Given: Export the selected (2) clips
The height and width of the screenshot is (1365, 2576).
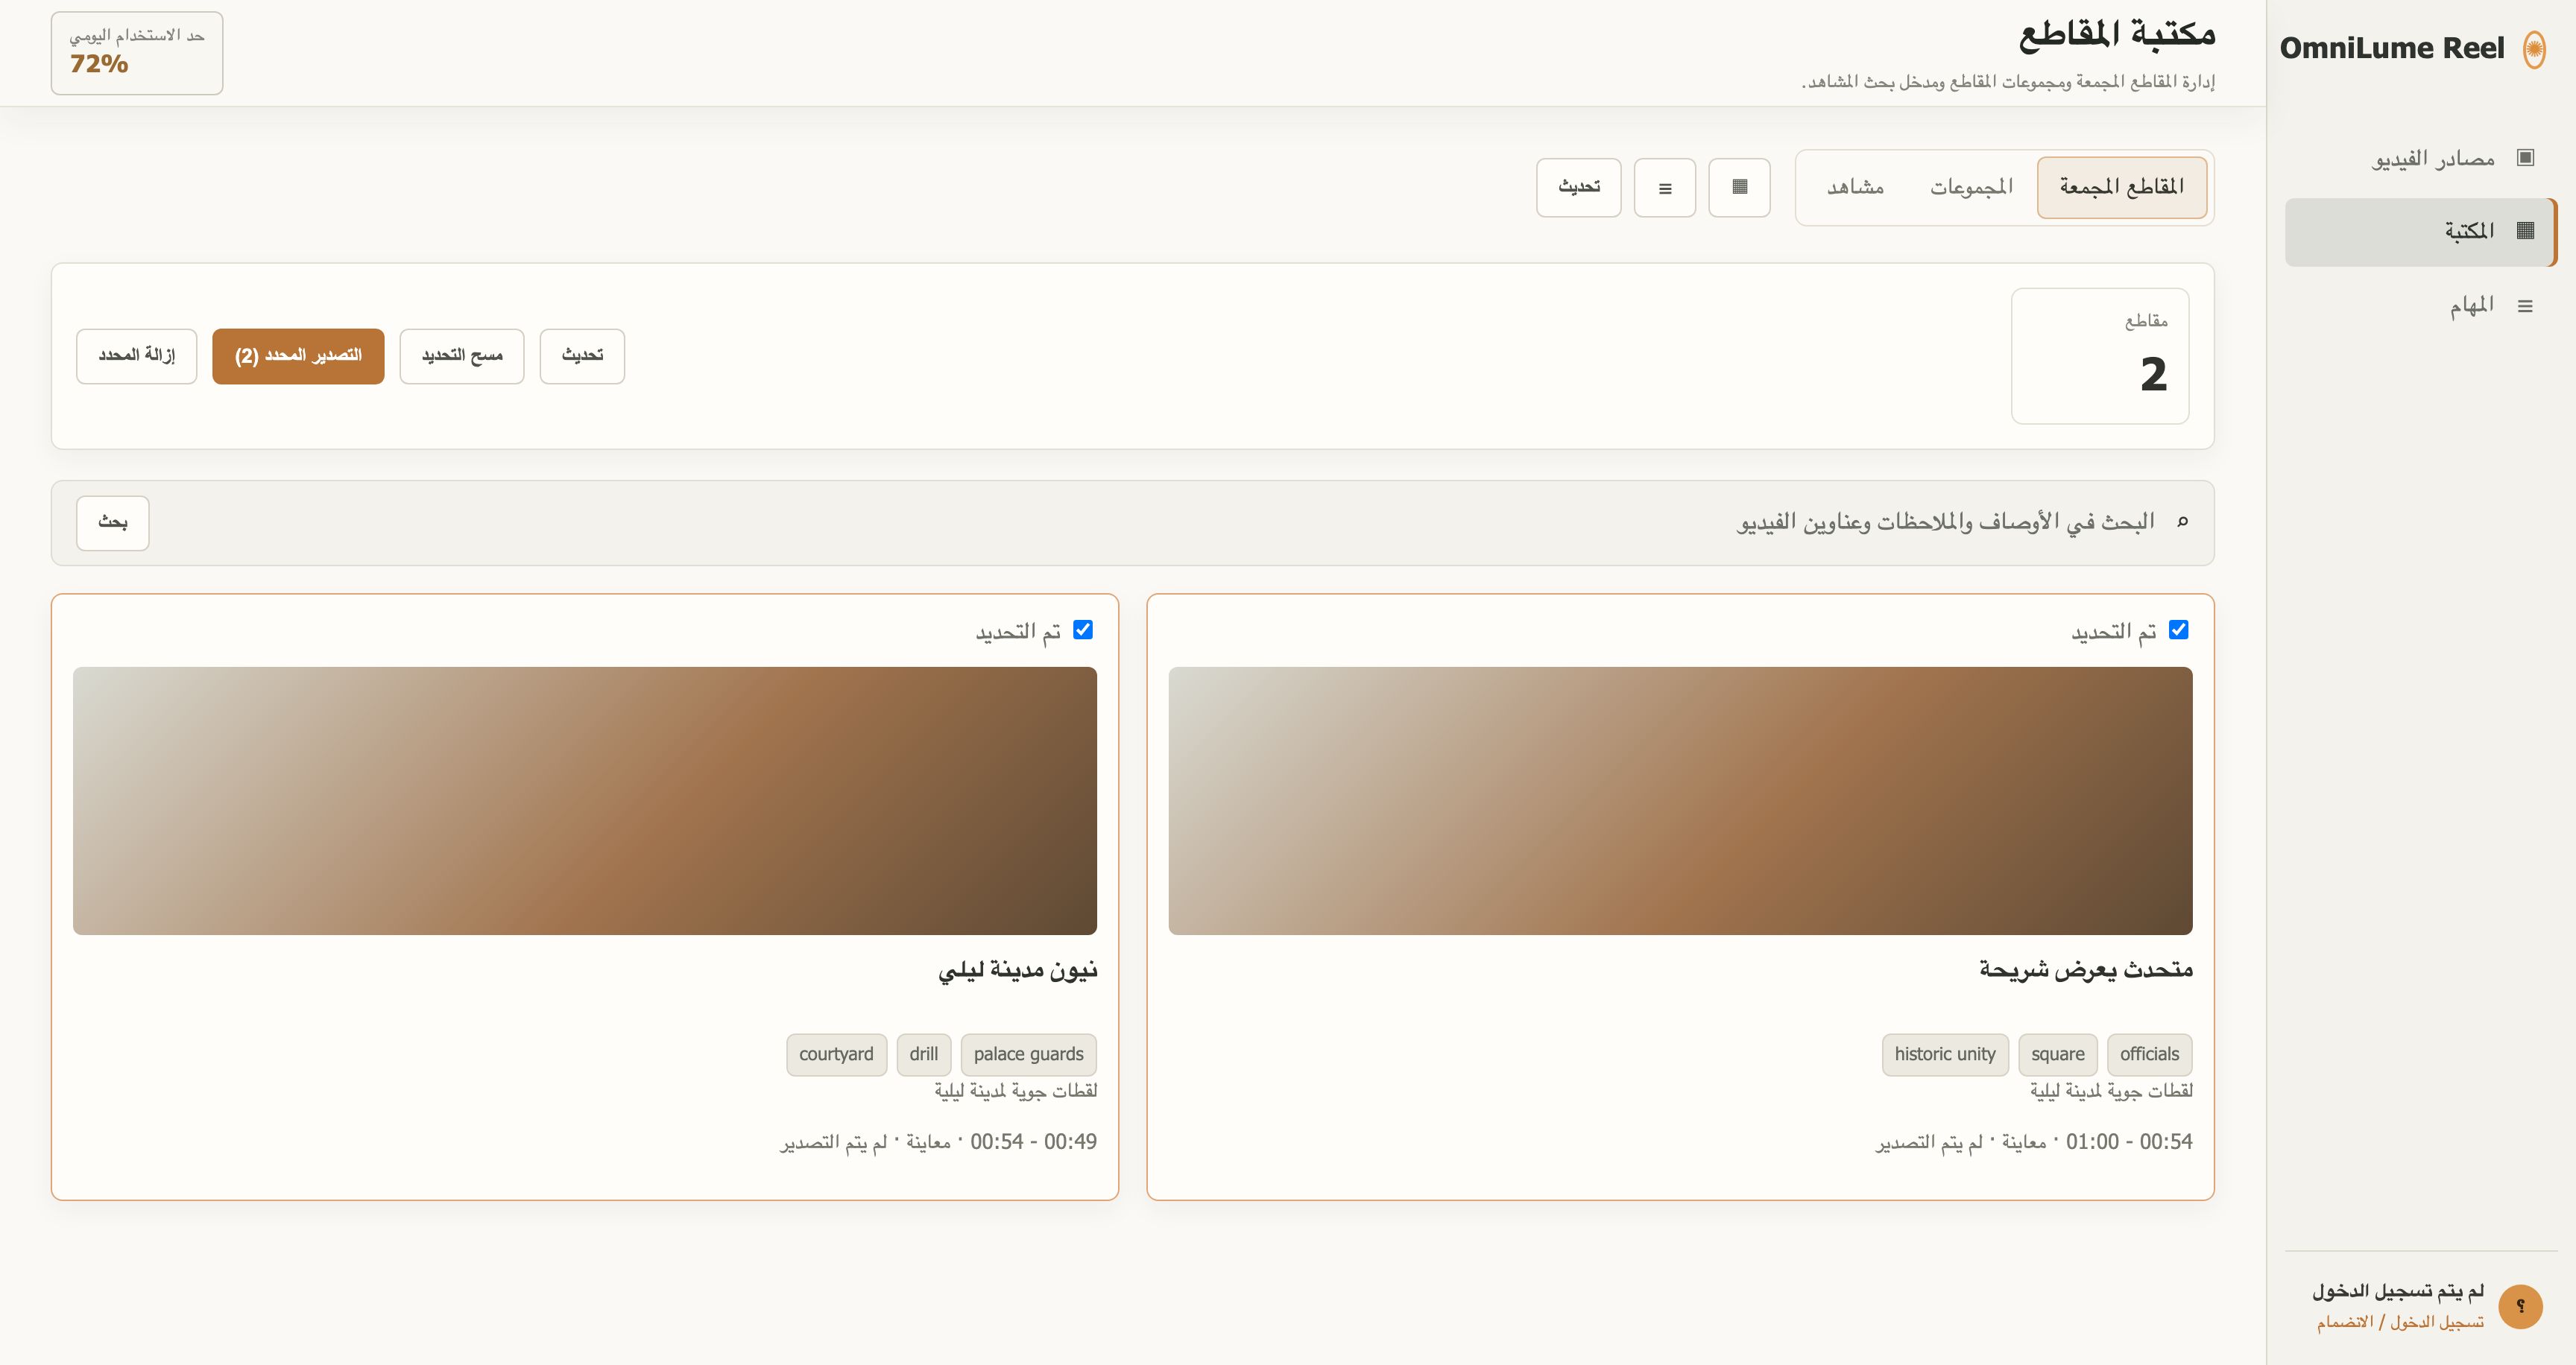Looking at the screenshot, I should click(298, 355).
